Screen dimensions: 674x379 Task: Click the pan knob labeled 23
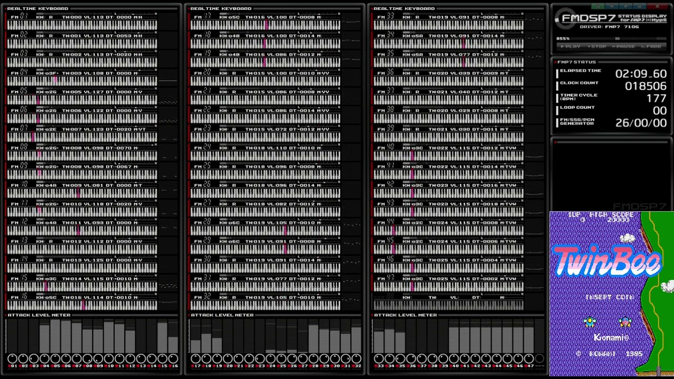tap(260, 358)
